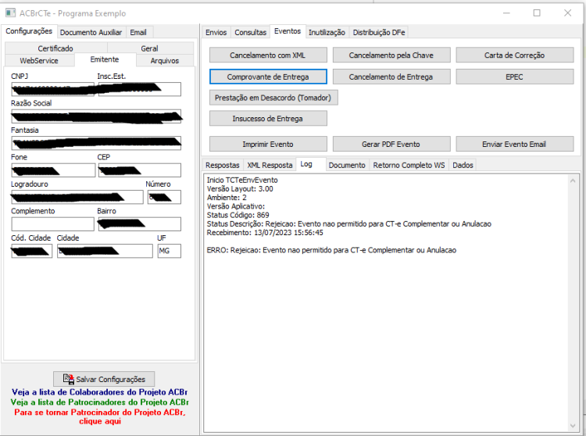Click Cancelamento pela Chave button
The image size is (586, 436).
391,55
